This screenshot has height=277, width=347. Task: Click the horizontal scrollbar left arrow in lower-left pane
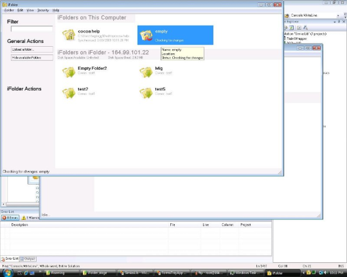(x=4, y=205)
